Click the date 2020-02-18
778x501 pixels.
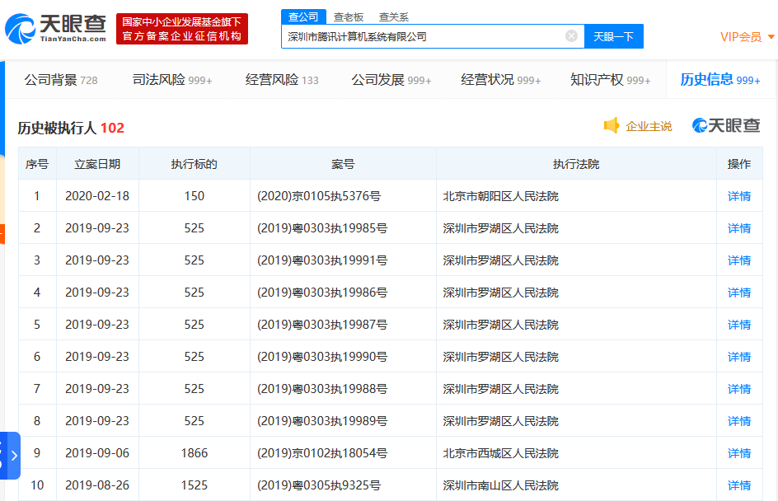(97, 196)
